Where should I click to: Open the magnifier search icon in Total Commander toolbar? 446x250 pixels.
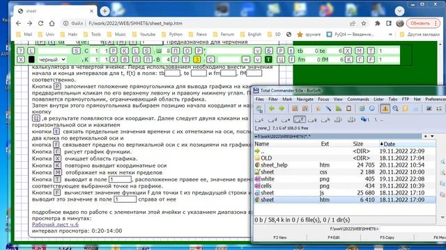[x=395, y=108]
